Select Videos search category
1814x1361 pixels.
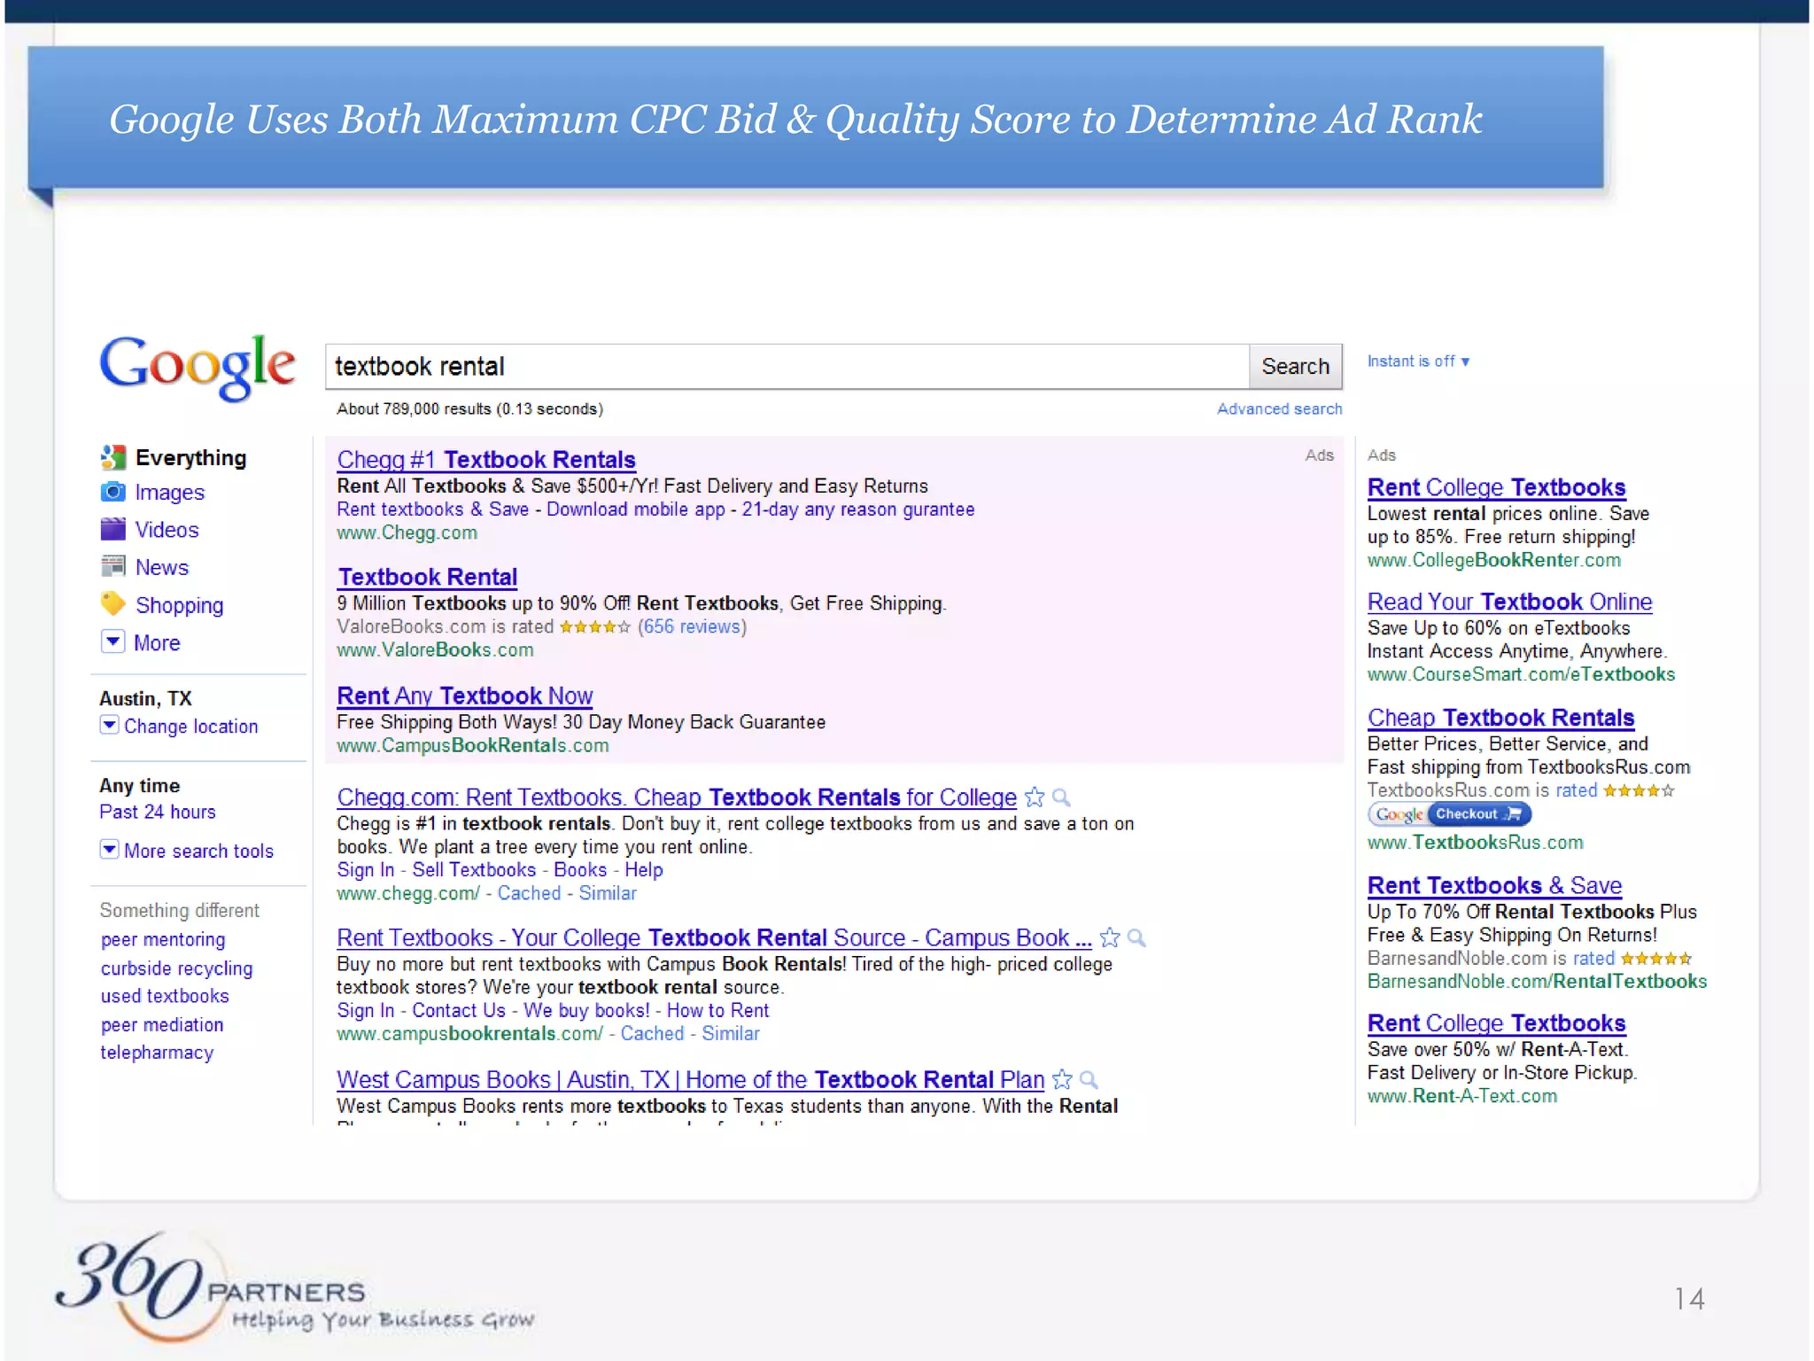point(167,529)
